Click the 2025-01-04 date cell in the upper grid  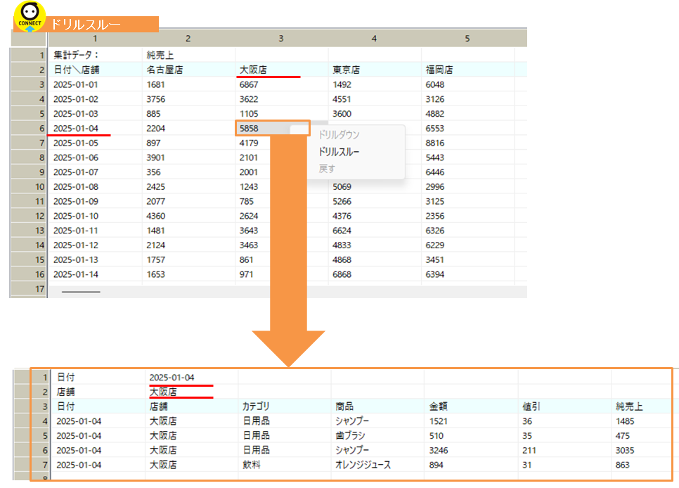(x=96, y=128)
